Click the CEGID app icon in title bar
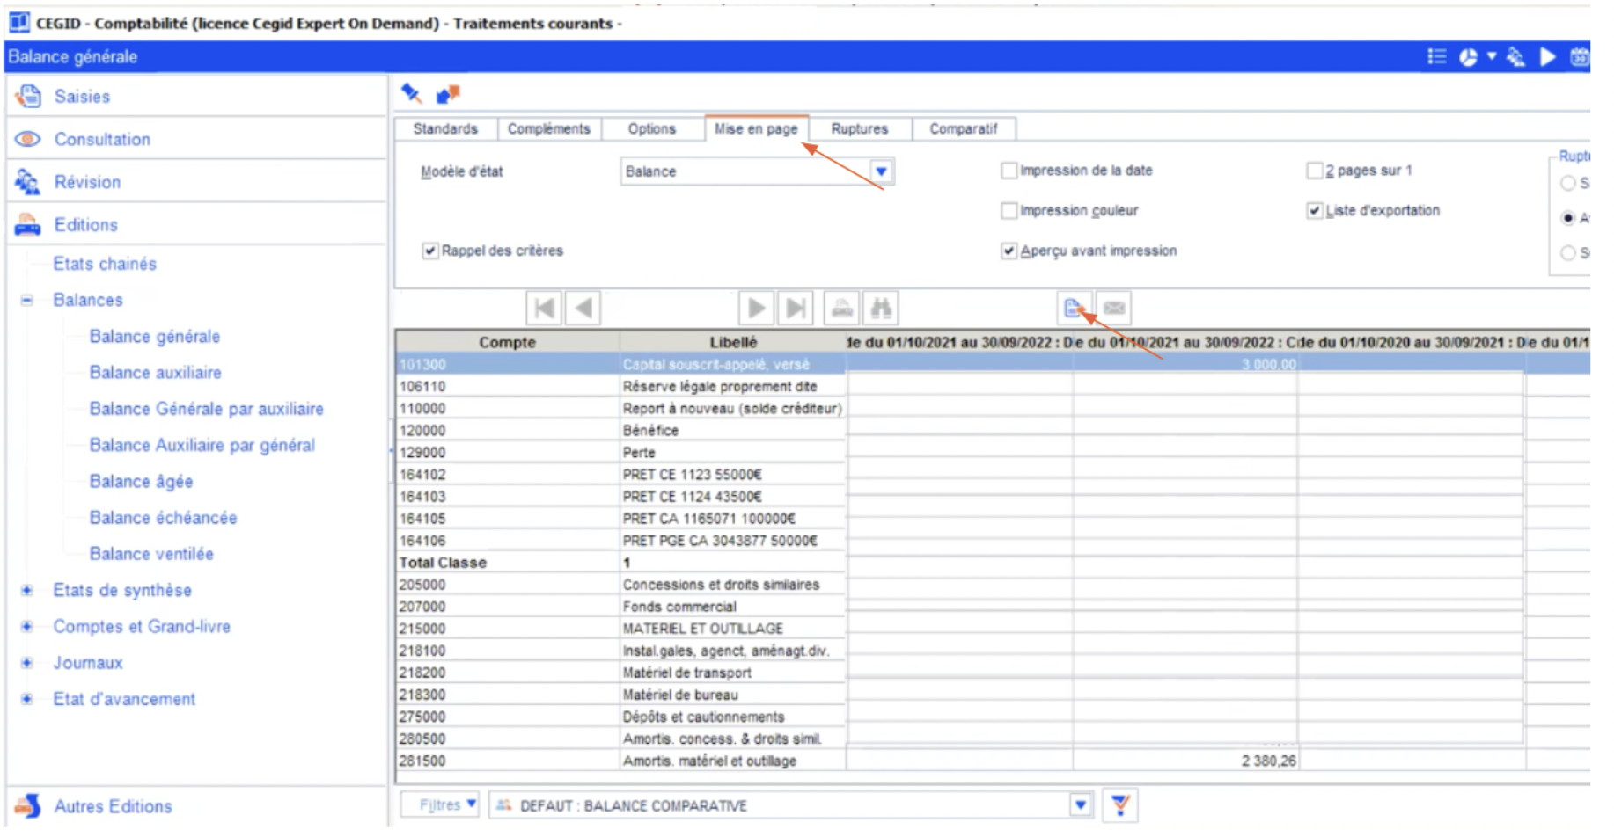 tap(18, 22)
